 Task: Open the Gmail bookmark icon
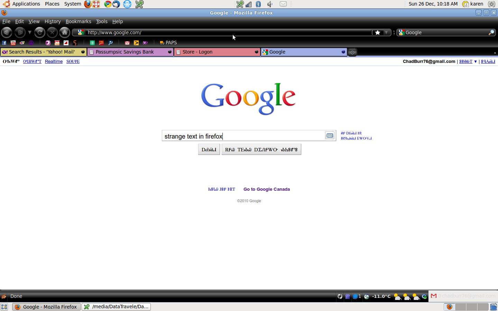pyautogui.click(x=127, y=43)
